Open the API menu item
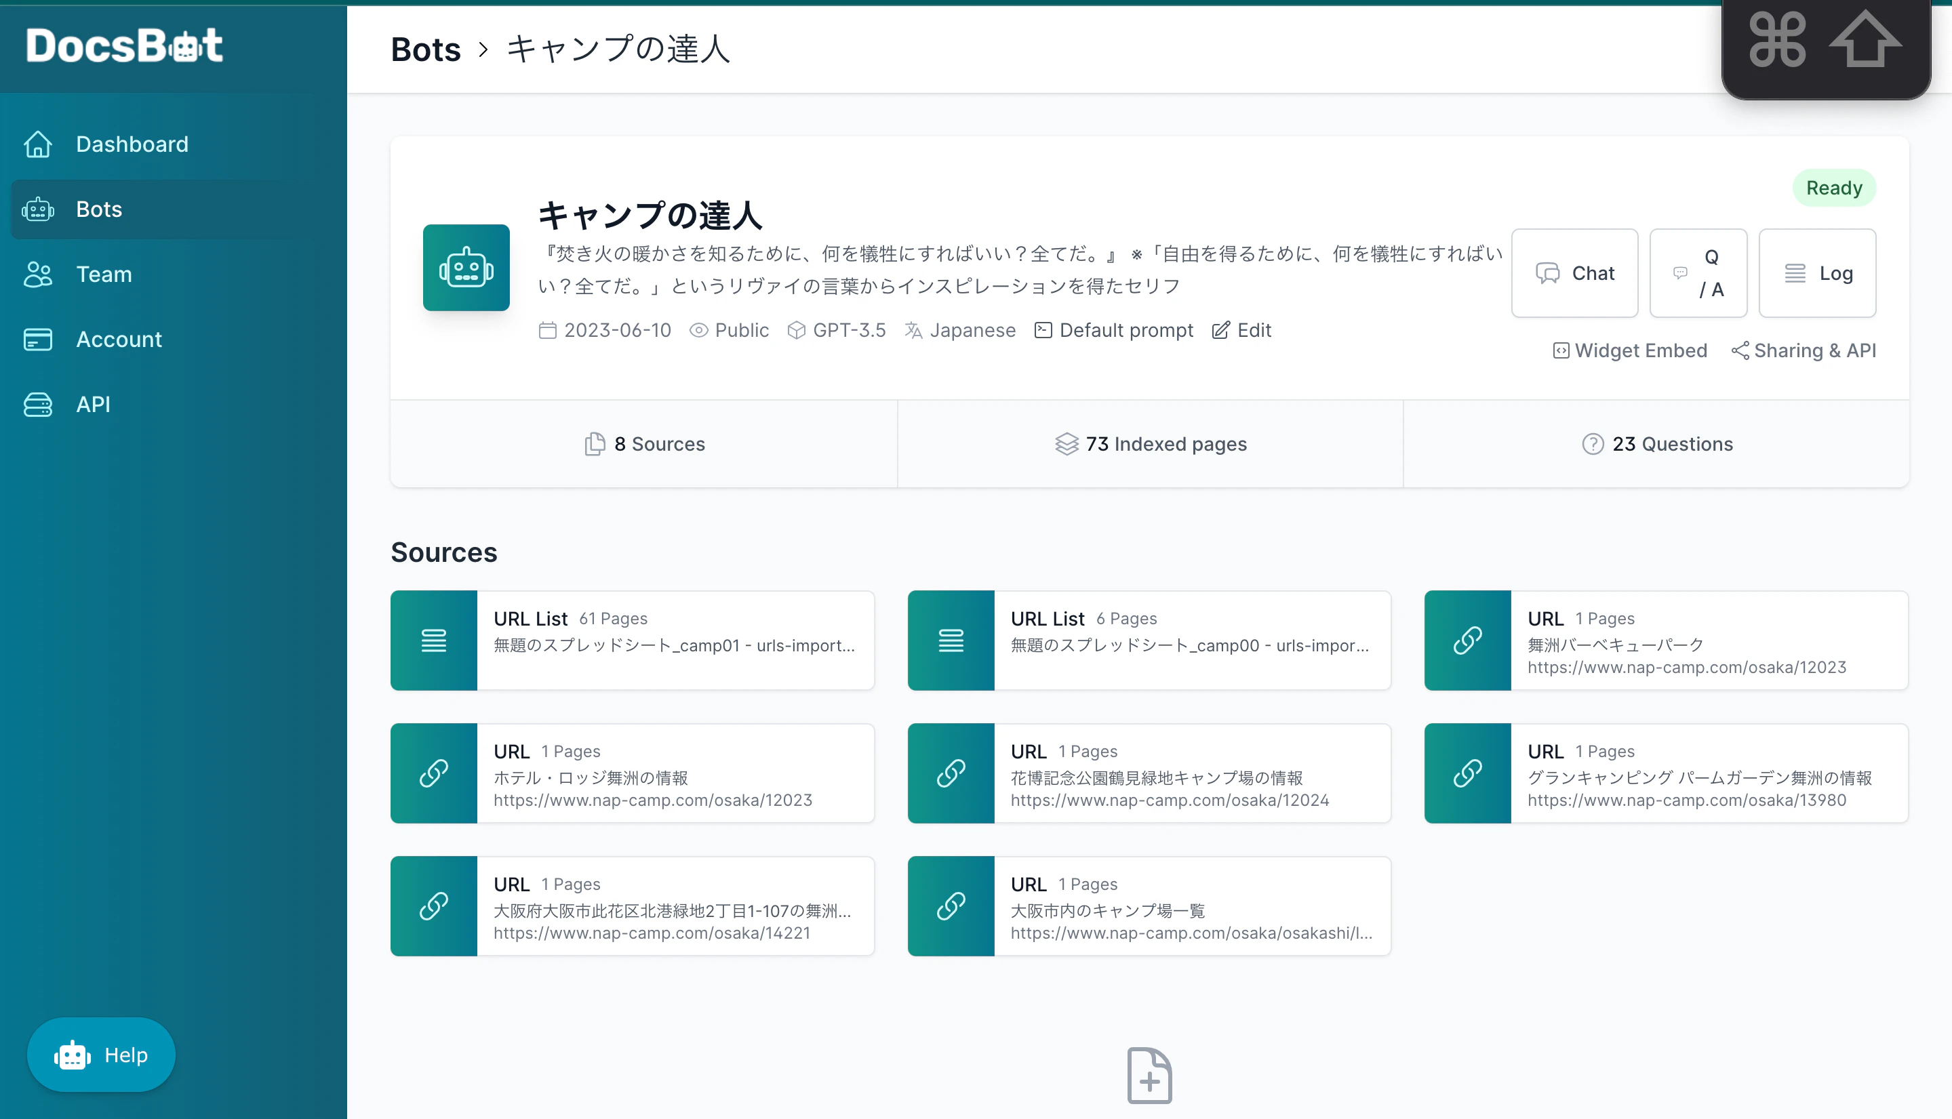Screen dimensions: 1952x1119 (173, 404)
